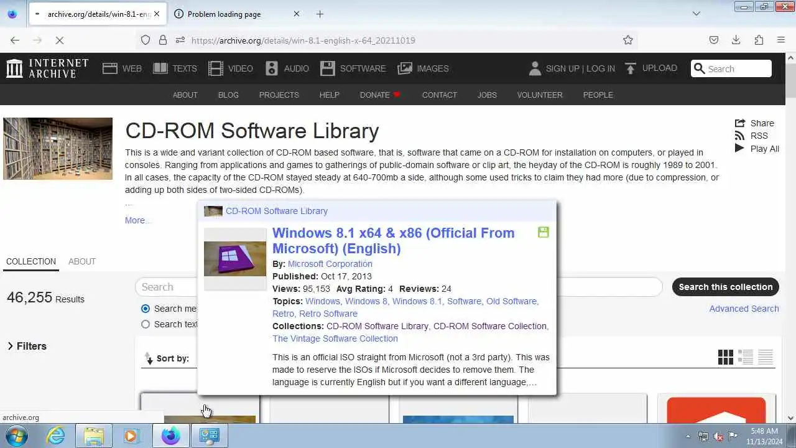Bookmark this page with the star icon
The image size is (796, 448).
tap(628, 40)
